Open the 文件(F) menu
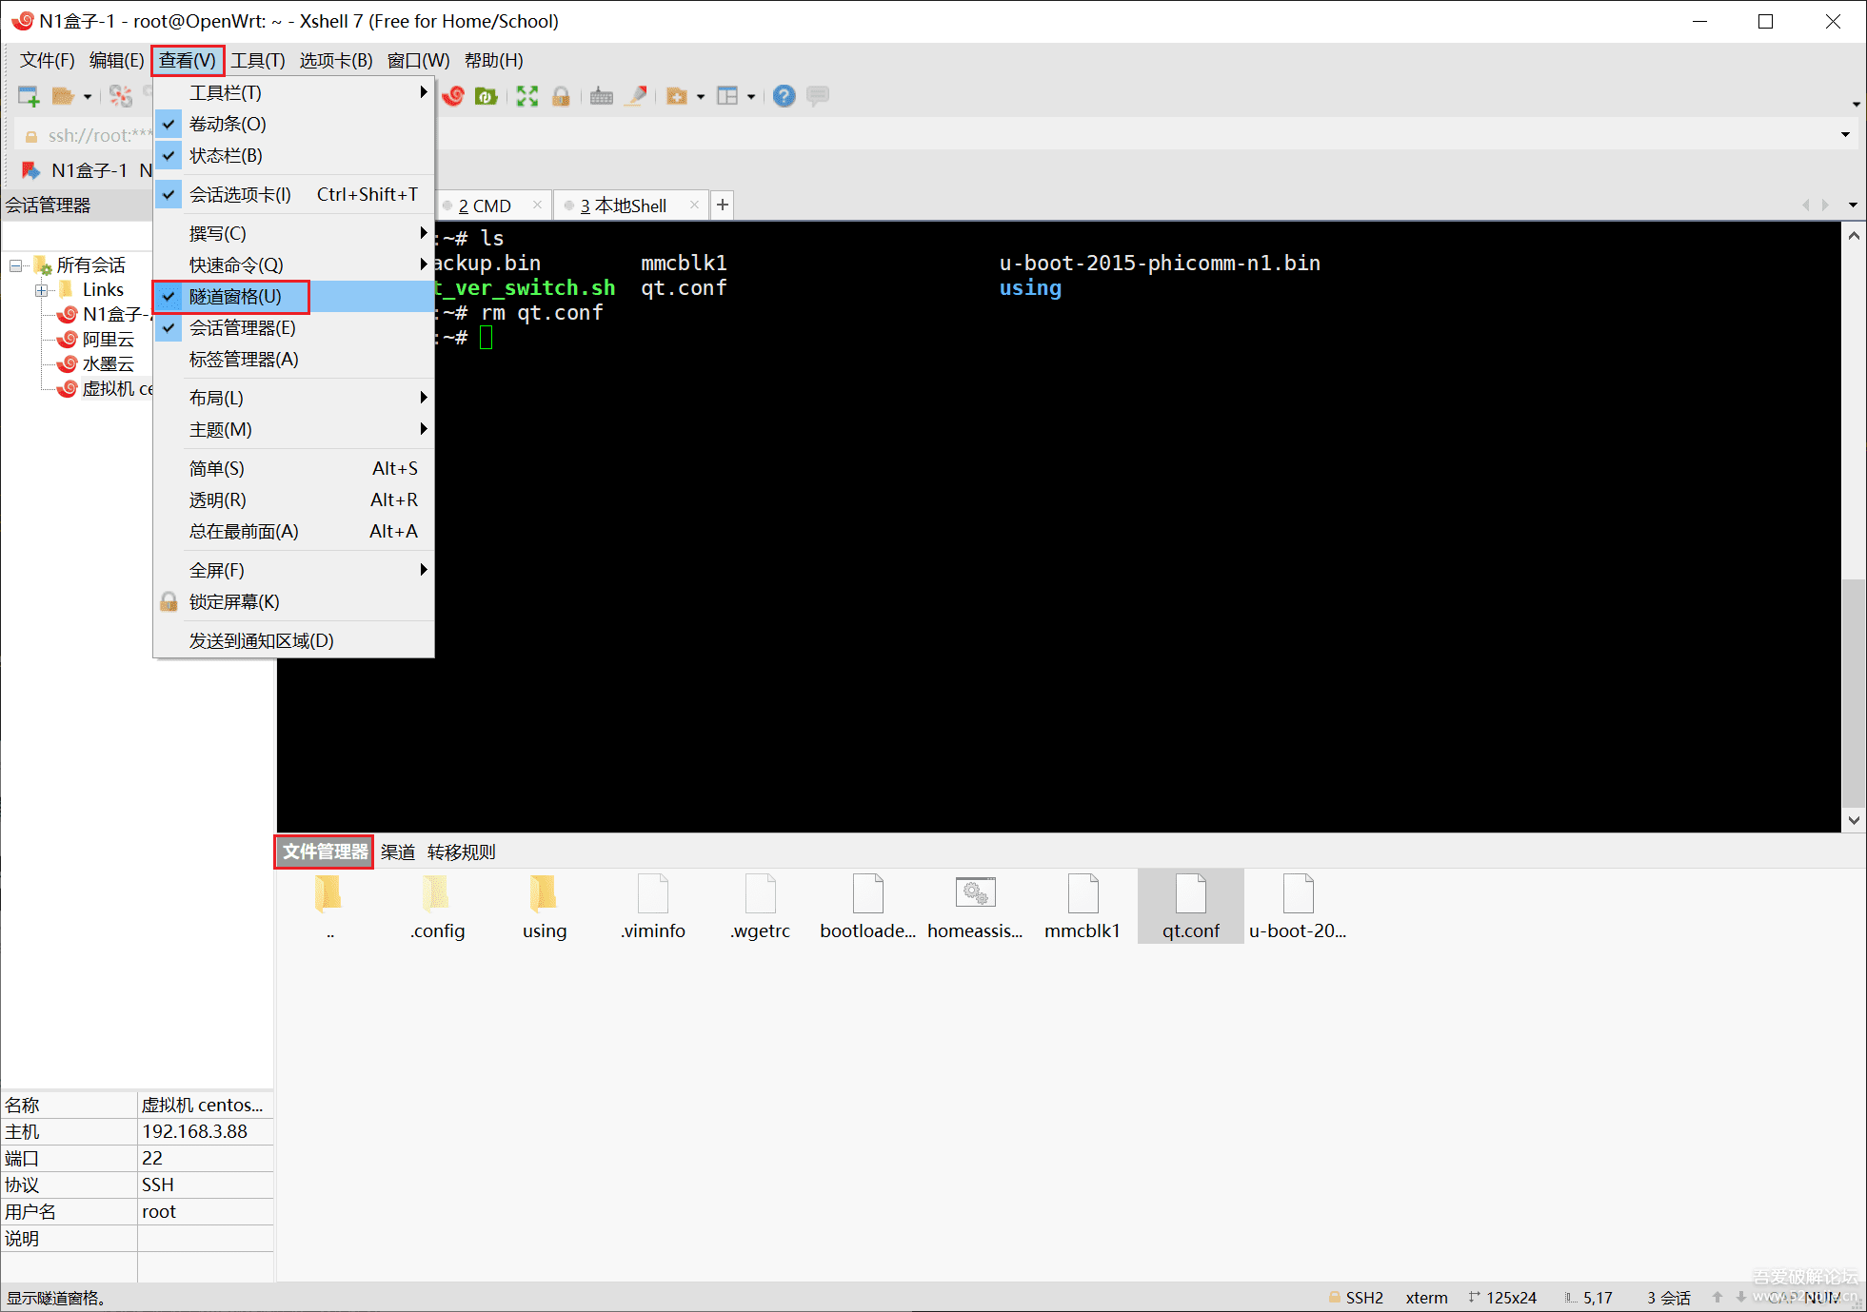1867x1312 pixels. click(x=48, y=60)
